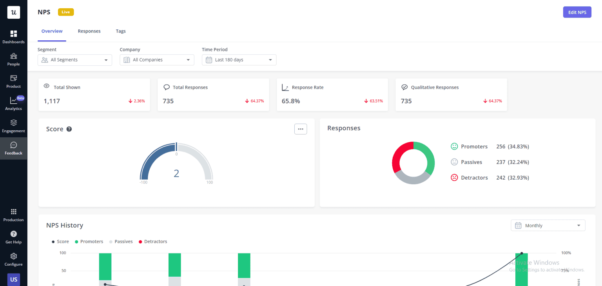Open Analytics Beta in sidebar
Screen dimensions: 602x286
pyautogui.click(x=13, y=104)
